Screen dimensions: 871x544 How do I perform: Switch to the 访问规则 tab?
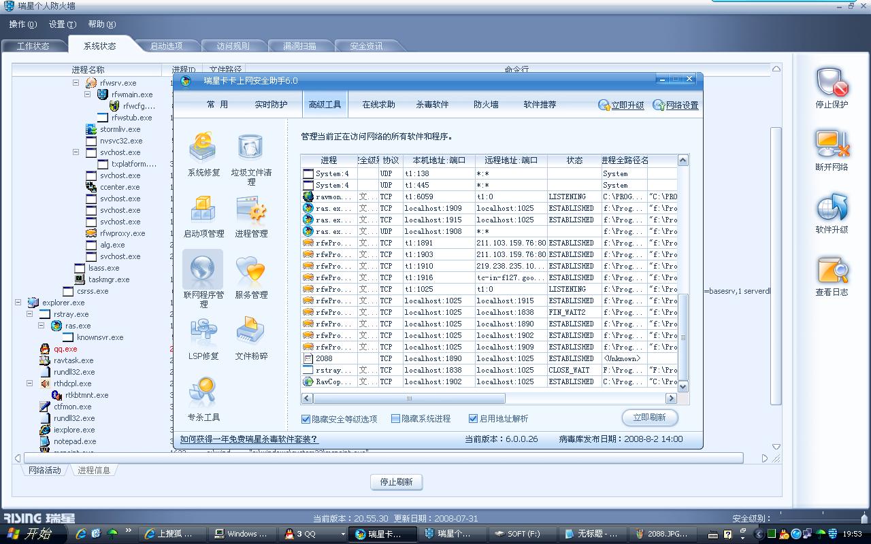tap(233, 46)
